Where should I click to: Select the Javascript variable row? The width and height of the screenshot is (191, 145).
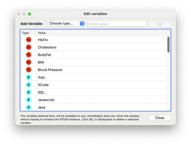coord(93,100)
